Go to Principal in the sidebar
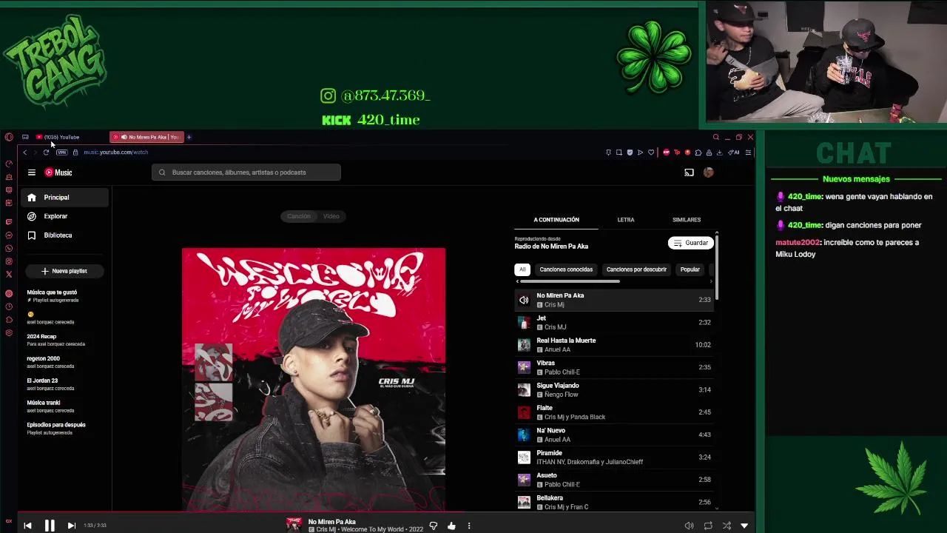 65,198
